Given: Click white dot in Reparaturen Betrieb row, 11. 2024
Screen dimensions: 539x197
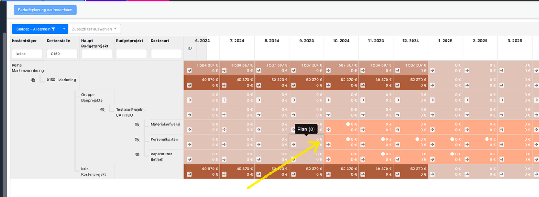Looking at the screenshot, I should point(383,154).
